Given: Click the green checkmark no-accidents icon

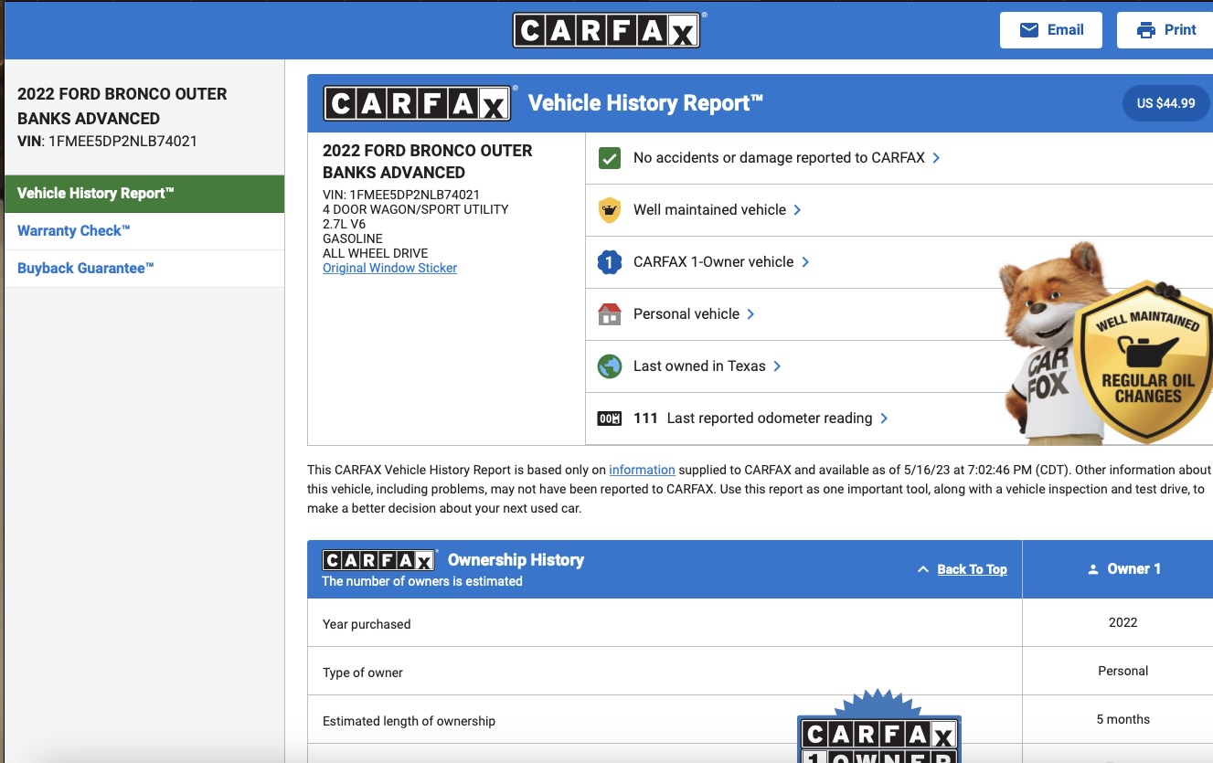Looking at the screenshot, I should click(610, 158).
